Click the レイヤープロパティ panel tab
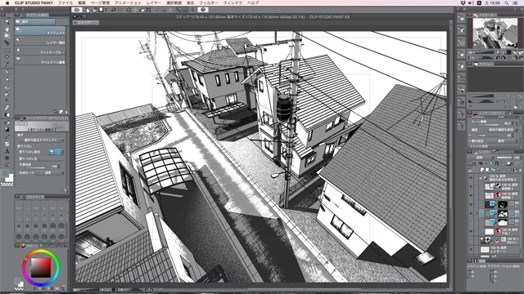The width and height of the screenshot is (524, 294). [x=490, y=113]
